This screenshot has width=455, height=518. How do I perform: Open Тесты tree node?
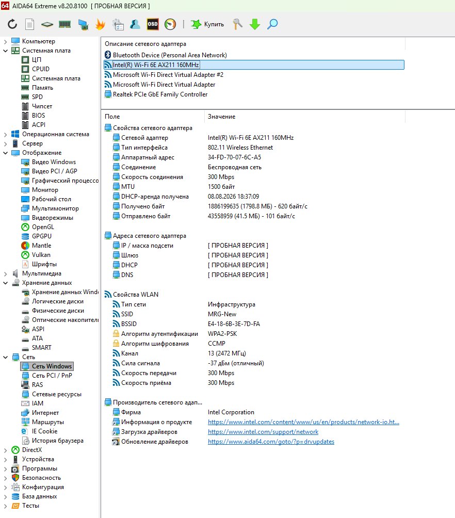pos(30,506)
